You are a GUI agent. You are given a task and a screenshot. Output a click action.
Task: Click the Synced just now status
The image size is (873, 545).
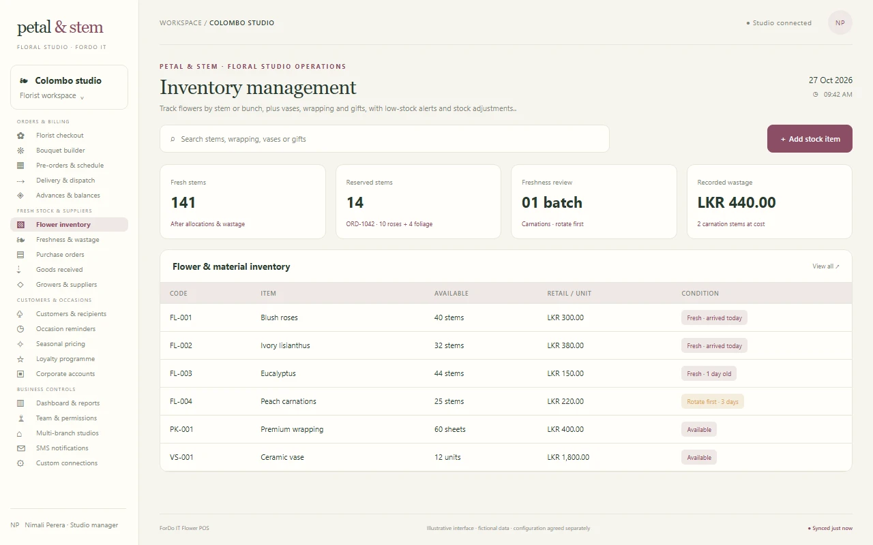[x=830, y=529]
